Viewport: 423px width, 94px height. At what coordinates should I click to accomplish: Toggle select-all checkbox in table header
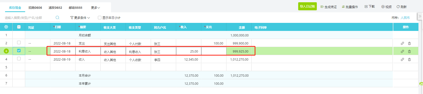(x=19, y=27)
